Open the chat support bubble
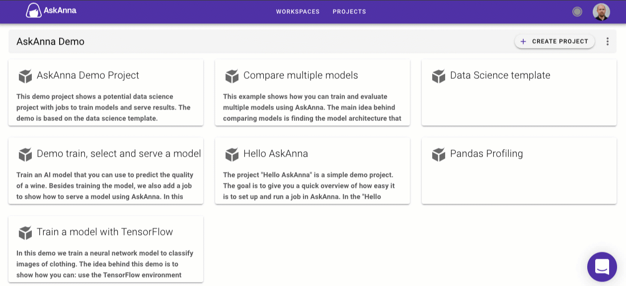The height and width of the screenshot is (286, 626). coord(602,267)
